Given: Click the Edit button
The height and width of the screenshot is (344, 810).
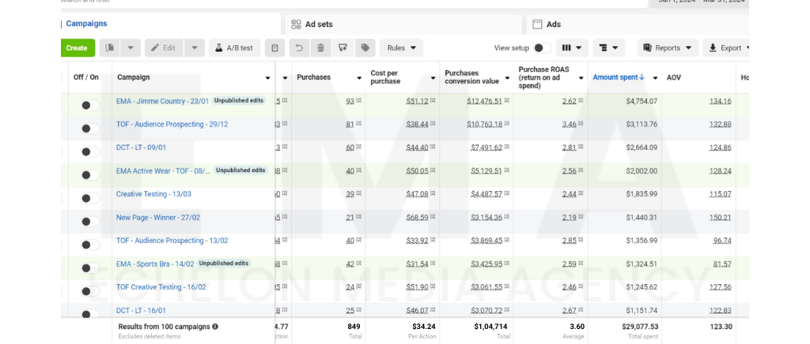Looking at the screenshot, I should 165,48.
